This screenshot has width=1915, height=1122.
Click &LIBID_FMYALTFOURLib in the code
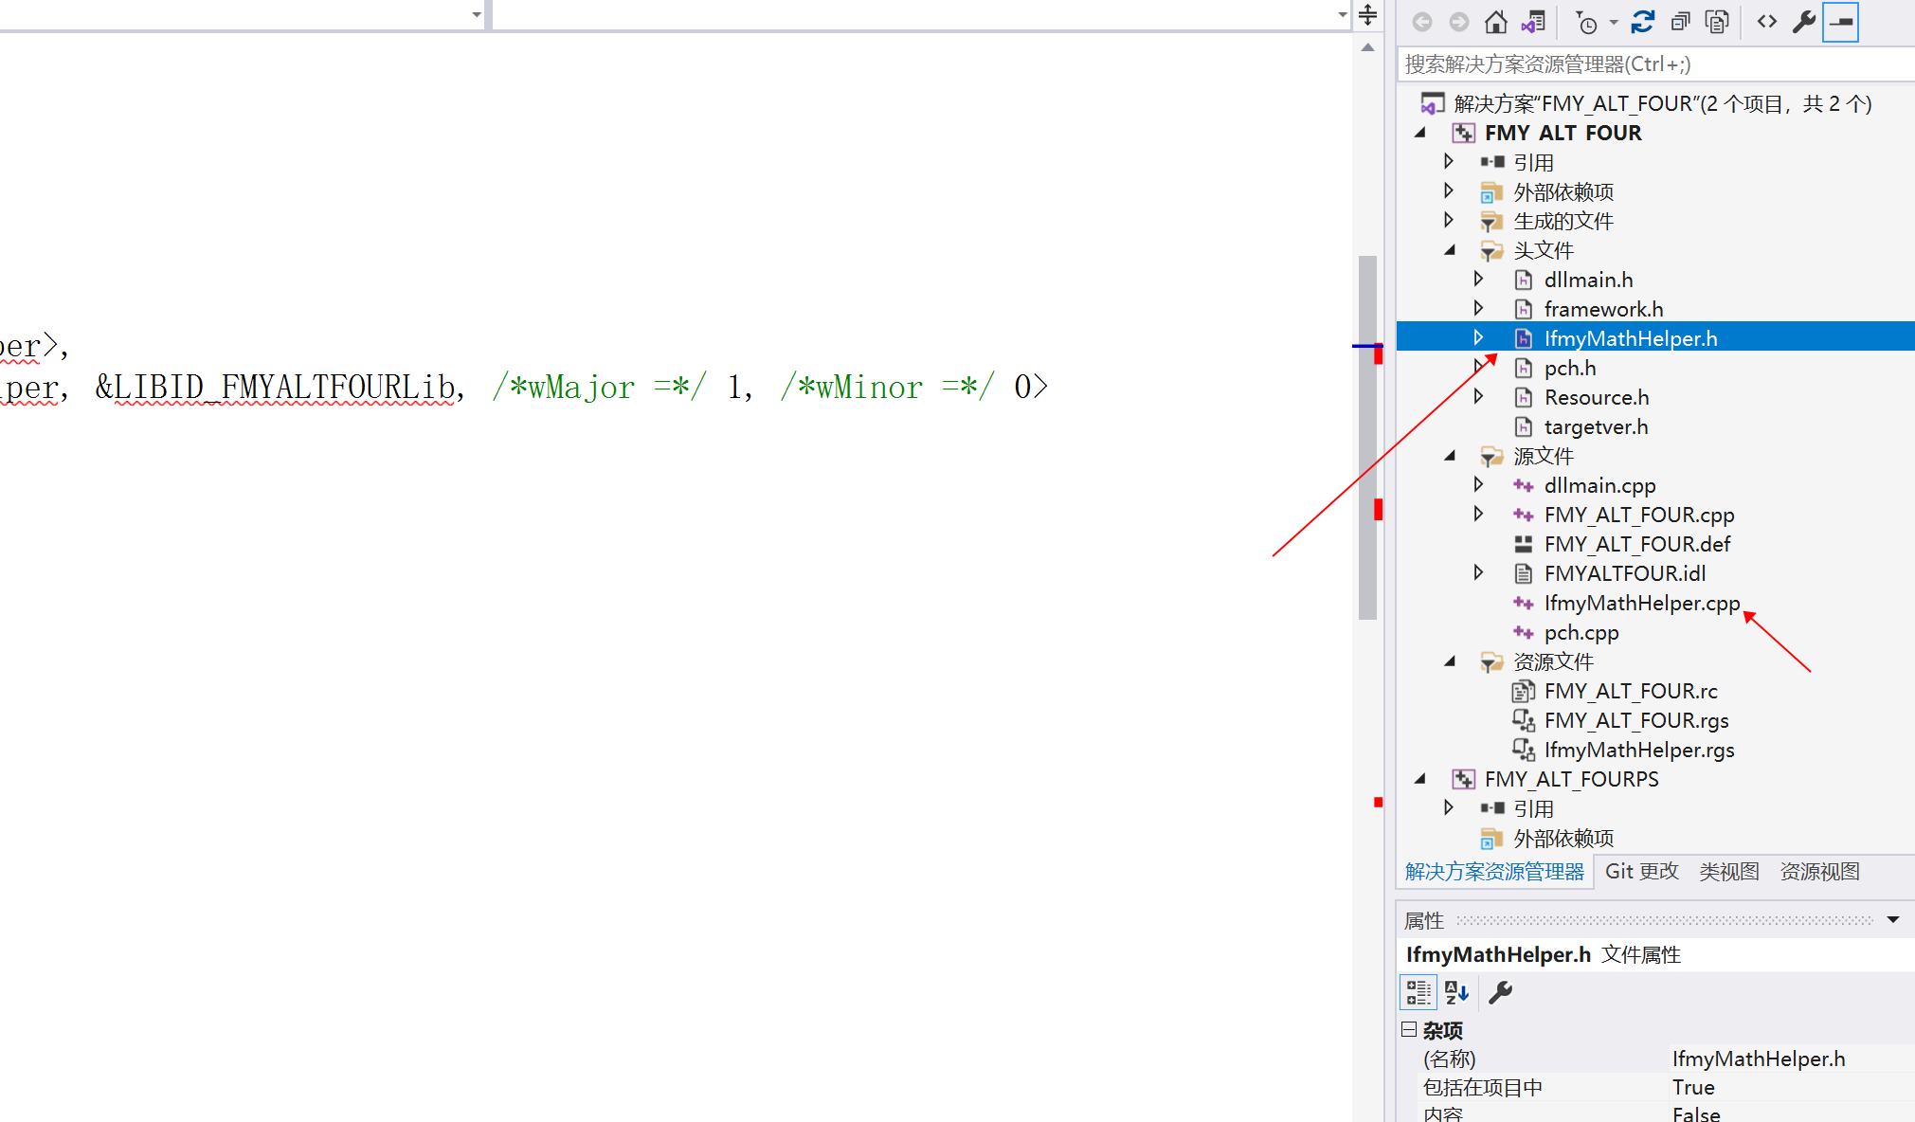tap(275, 387)
